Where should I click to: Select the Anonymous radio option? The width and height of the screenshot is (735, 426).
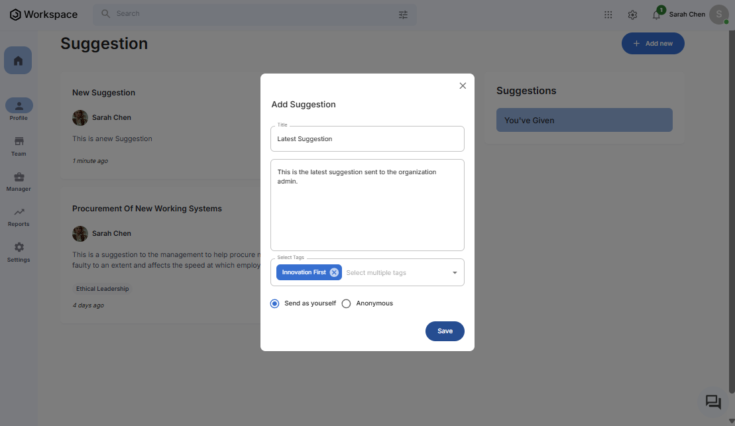pos(346,303)
